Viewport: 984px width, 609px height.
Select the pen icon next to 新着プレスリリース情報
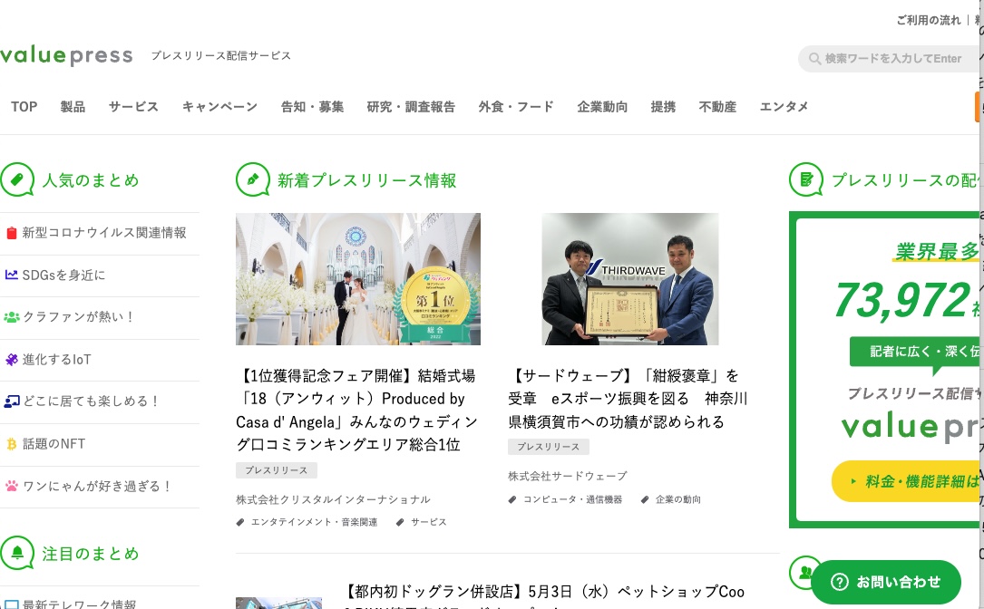coord(253,179)
